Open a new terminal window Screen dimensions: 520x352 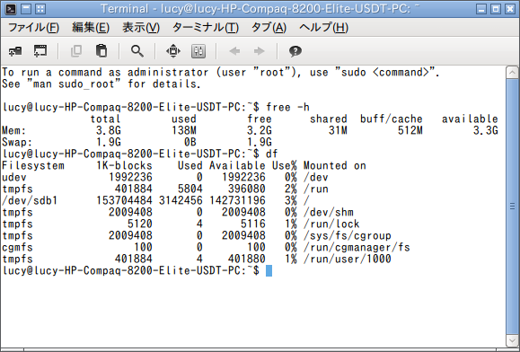pyautogui.click(x=40, y=51)
